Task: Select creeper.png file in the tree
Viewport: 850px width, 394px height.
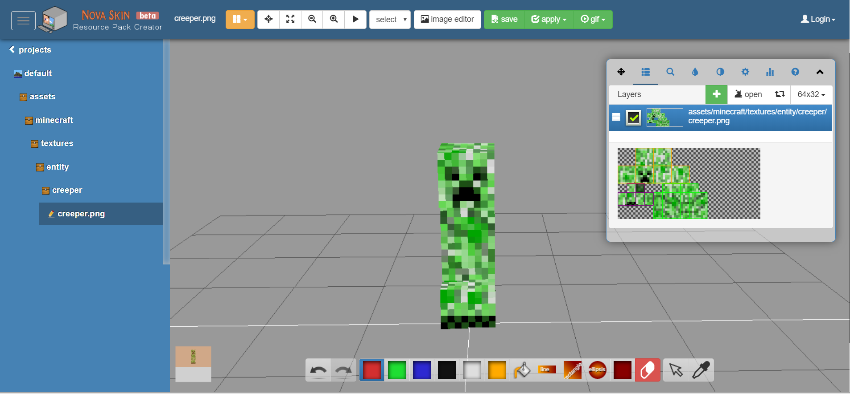Action: (x=101, y=214)
